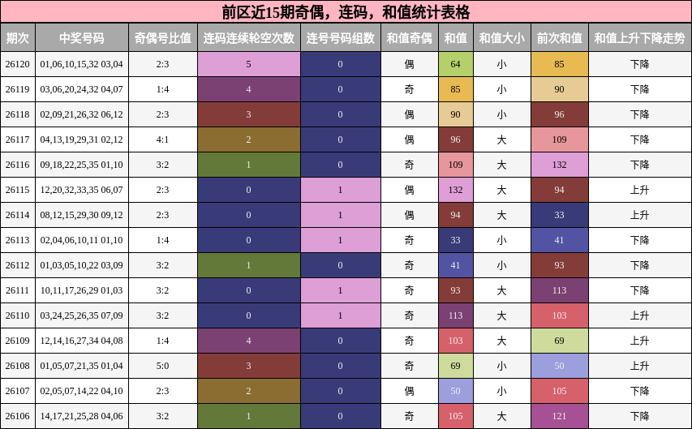Viewport: 692px width, 429px height.
Task: Click the pink cell showing 5 in row 26120
Action: click(249, 64)
